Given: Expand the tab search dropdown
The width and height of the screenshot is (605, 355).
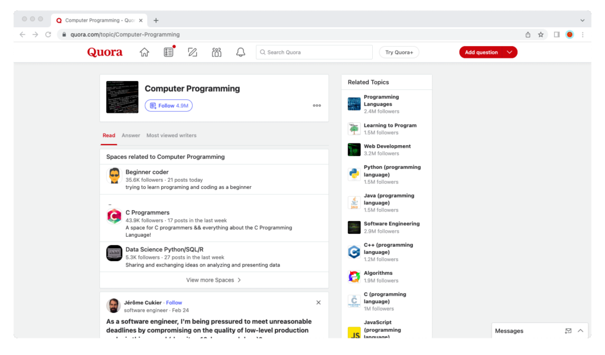Looking at the screenshot, I should (x=582, y=21).
